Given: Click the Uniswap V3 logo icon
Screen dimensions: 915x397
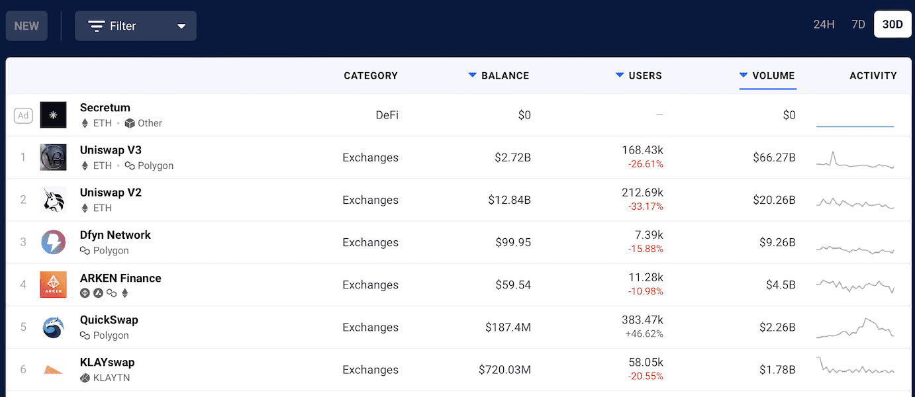Looking at the screenshot, I should [x=53, y=157].
